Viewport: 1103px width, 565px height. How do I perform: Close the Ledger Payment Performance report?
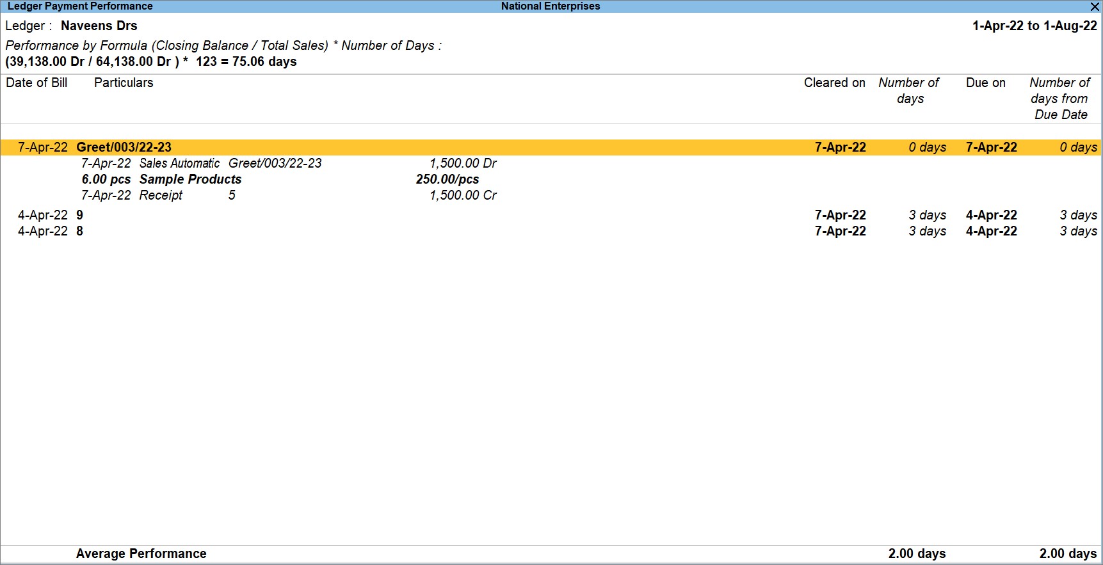click(x=1095, y=6)
